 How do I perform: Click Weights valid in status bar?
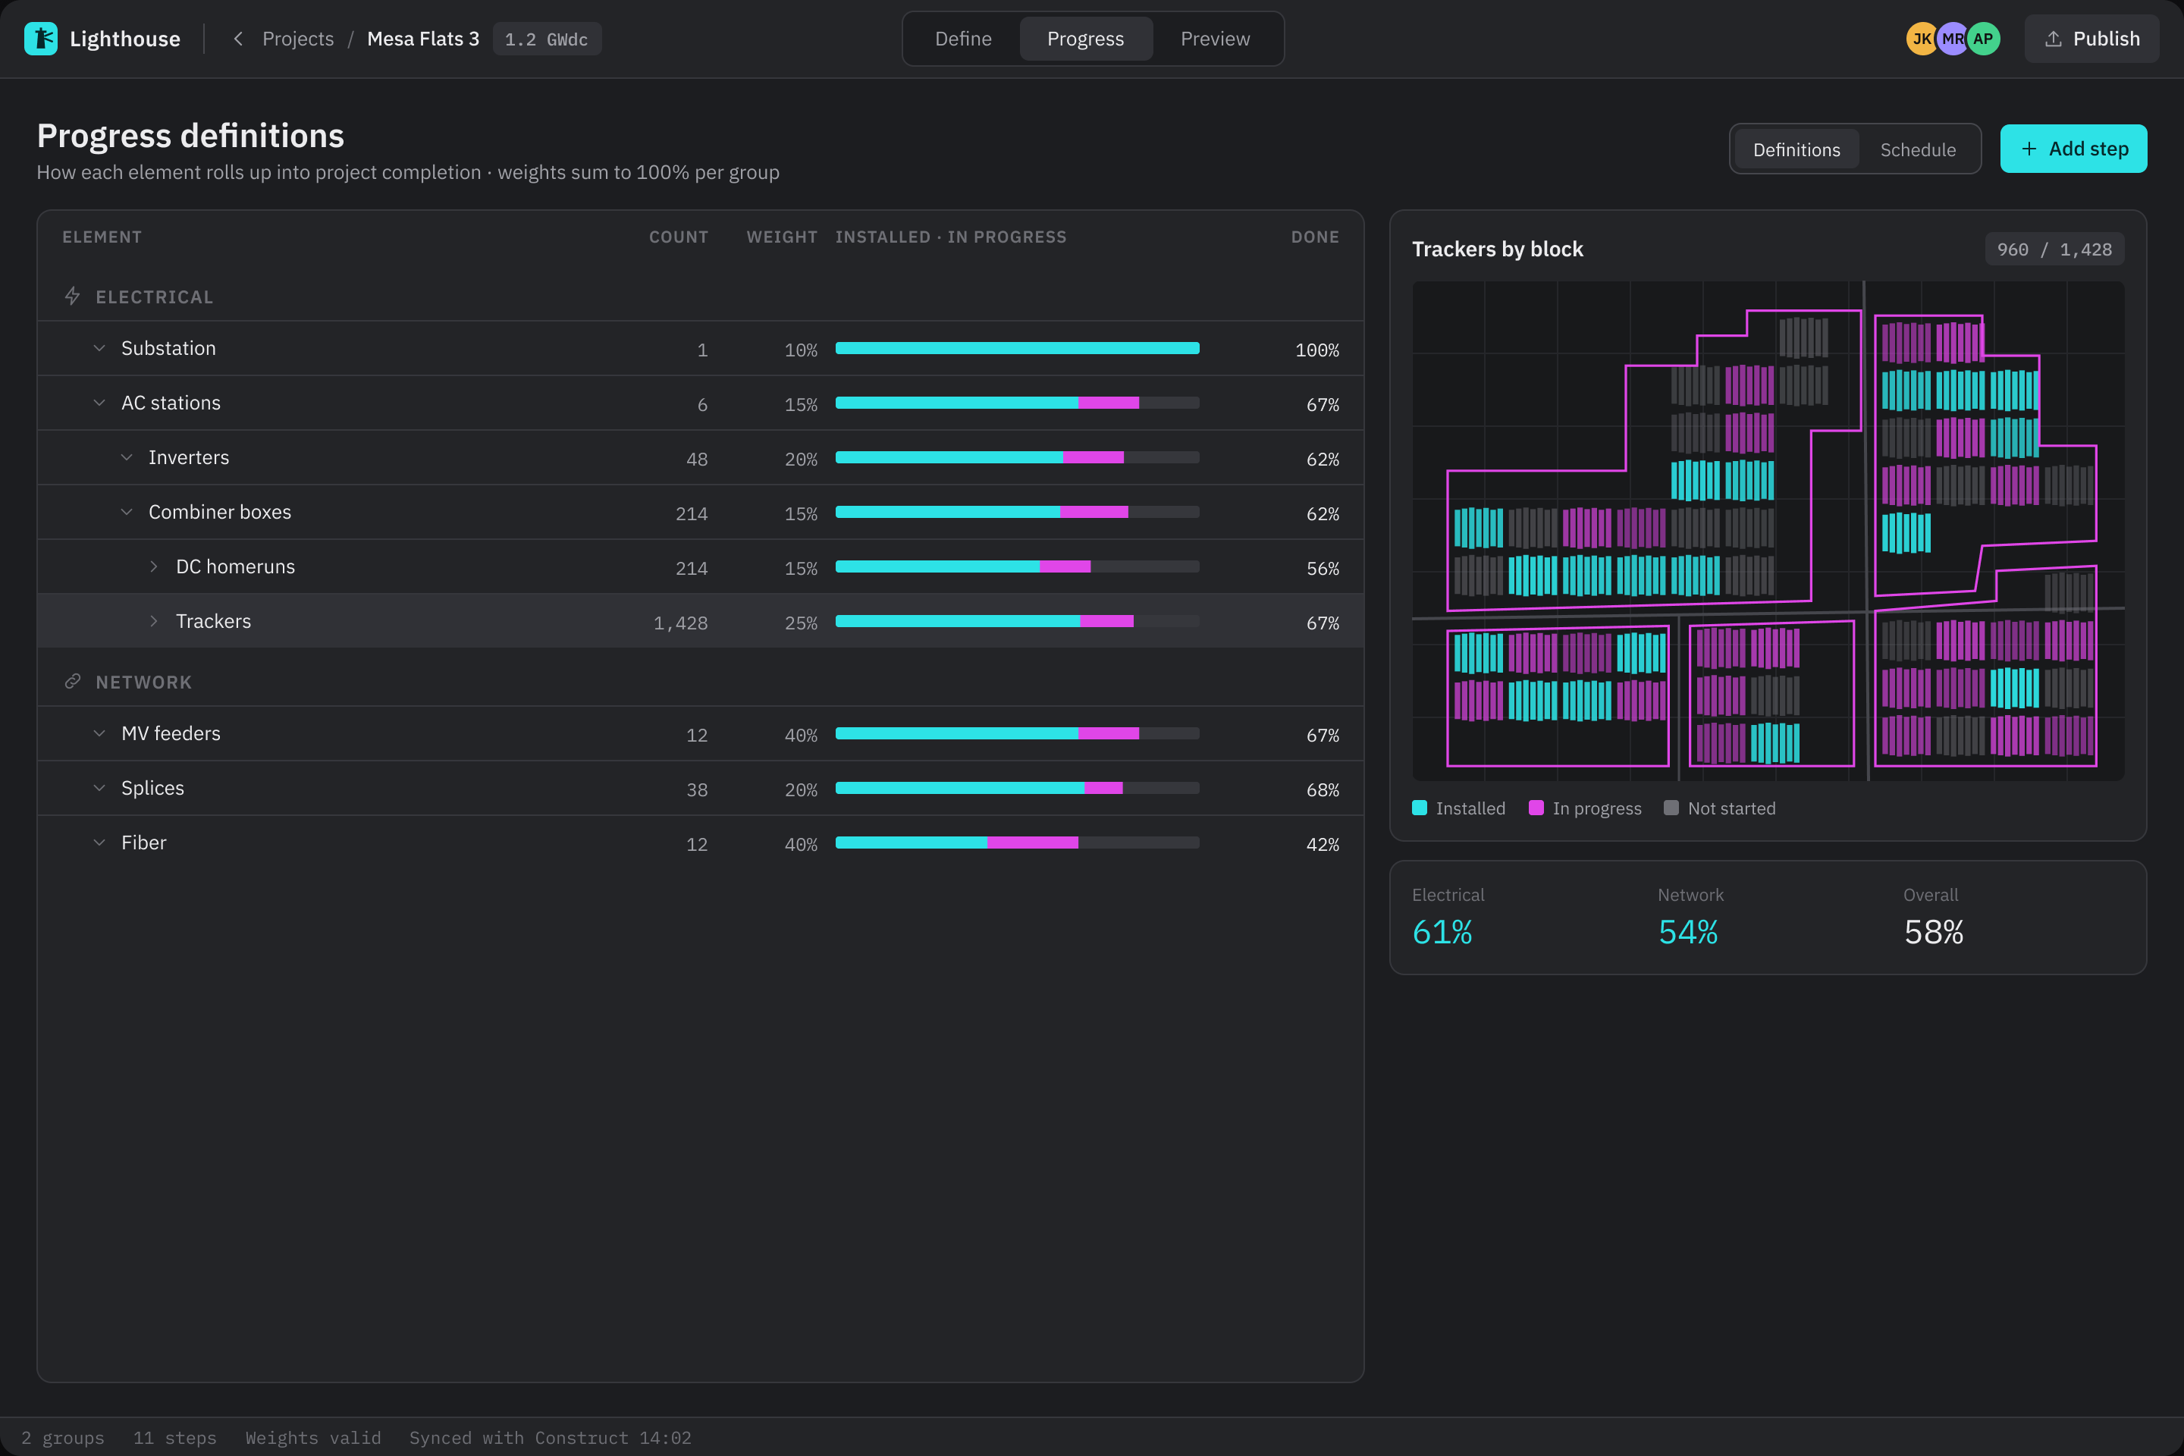tap(313, 1438)
